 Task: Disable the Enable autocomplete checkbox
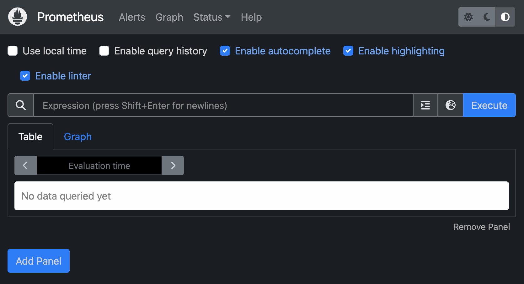point(225,51)
